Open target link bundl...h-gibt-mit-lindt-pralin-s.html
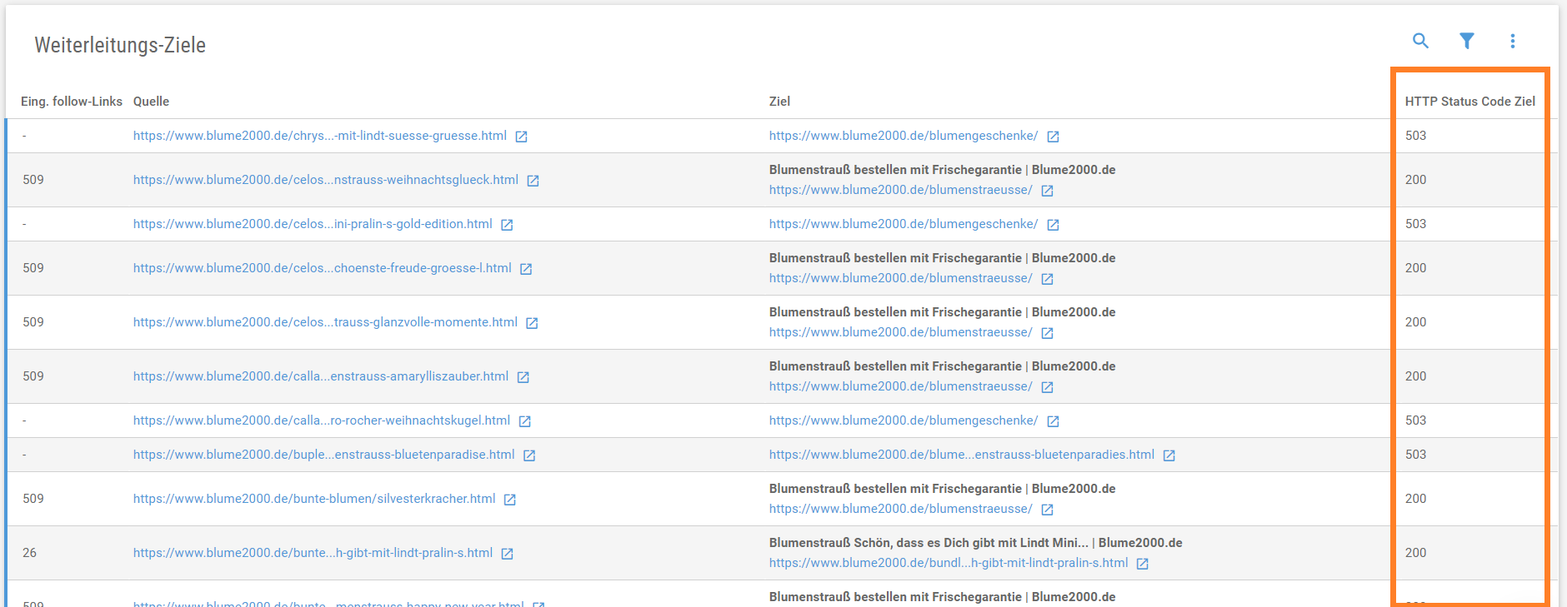This screenshot has width=1567, height=607. pos(949,563)
